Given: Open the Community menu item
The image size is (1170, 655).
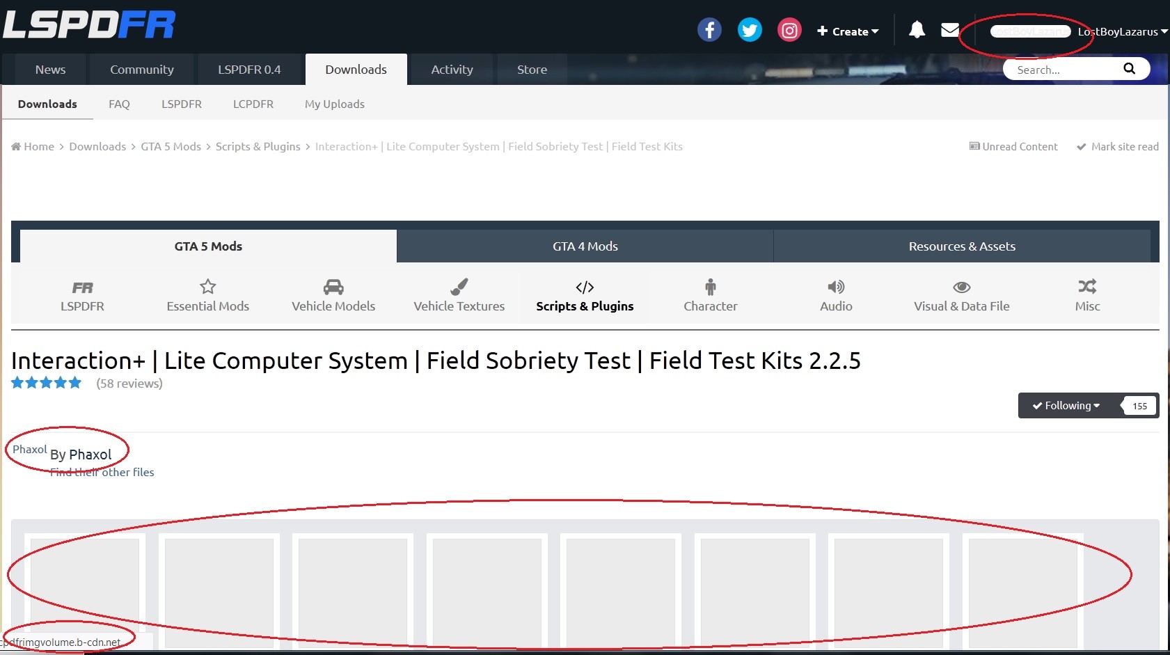Looking at the screenshot, I should pyautogui.click(x=142, y=70).
